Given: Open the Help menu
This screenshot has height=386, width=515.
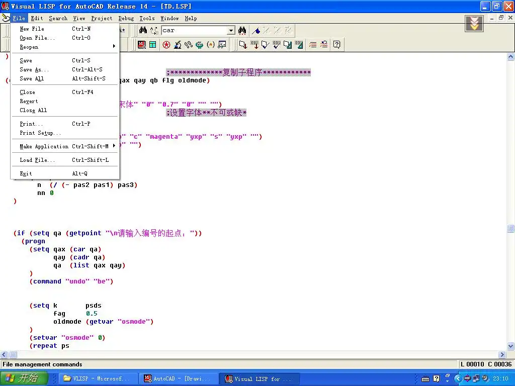Looking at the screenshot, I should point(191,19).
